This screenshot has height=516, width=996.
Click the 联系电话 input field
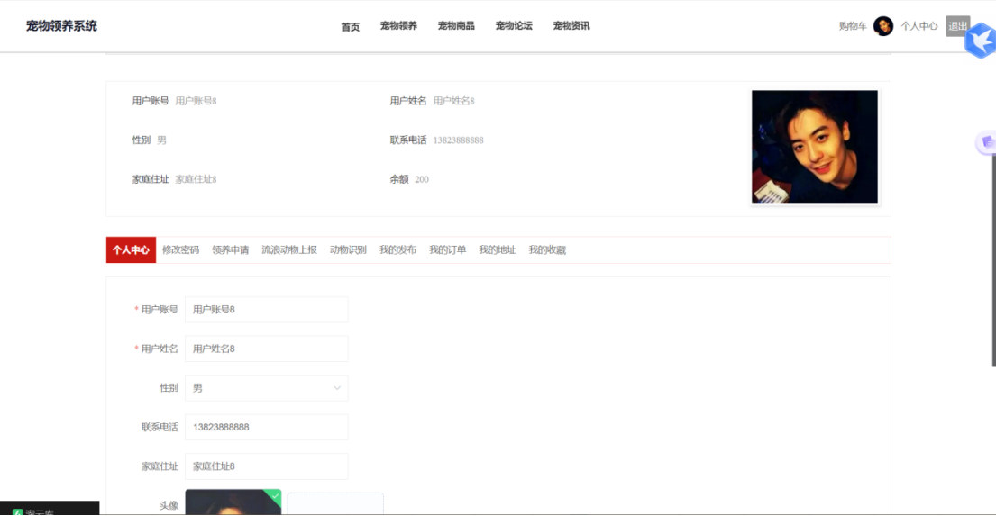coord(266,427)
